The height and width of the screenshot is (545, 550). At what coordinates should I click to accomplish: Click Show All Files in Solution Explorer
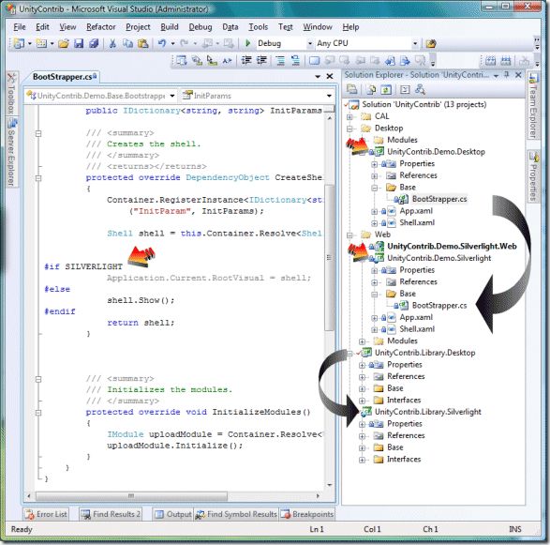click(x=371, y=89)
